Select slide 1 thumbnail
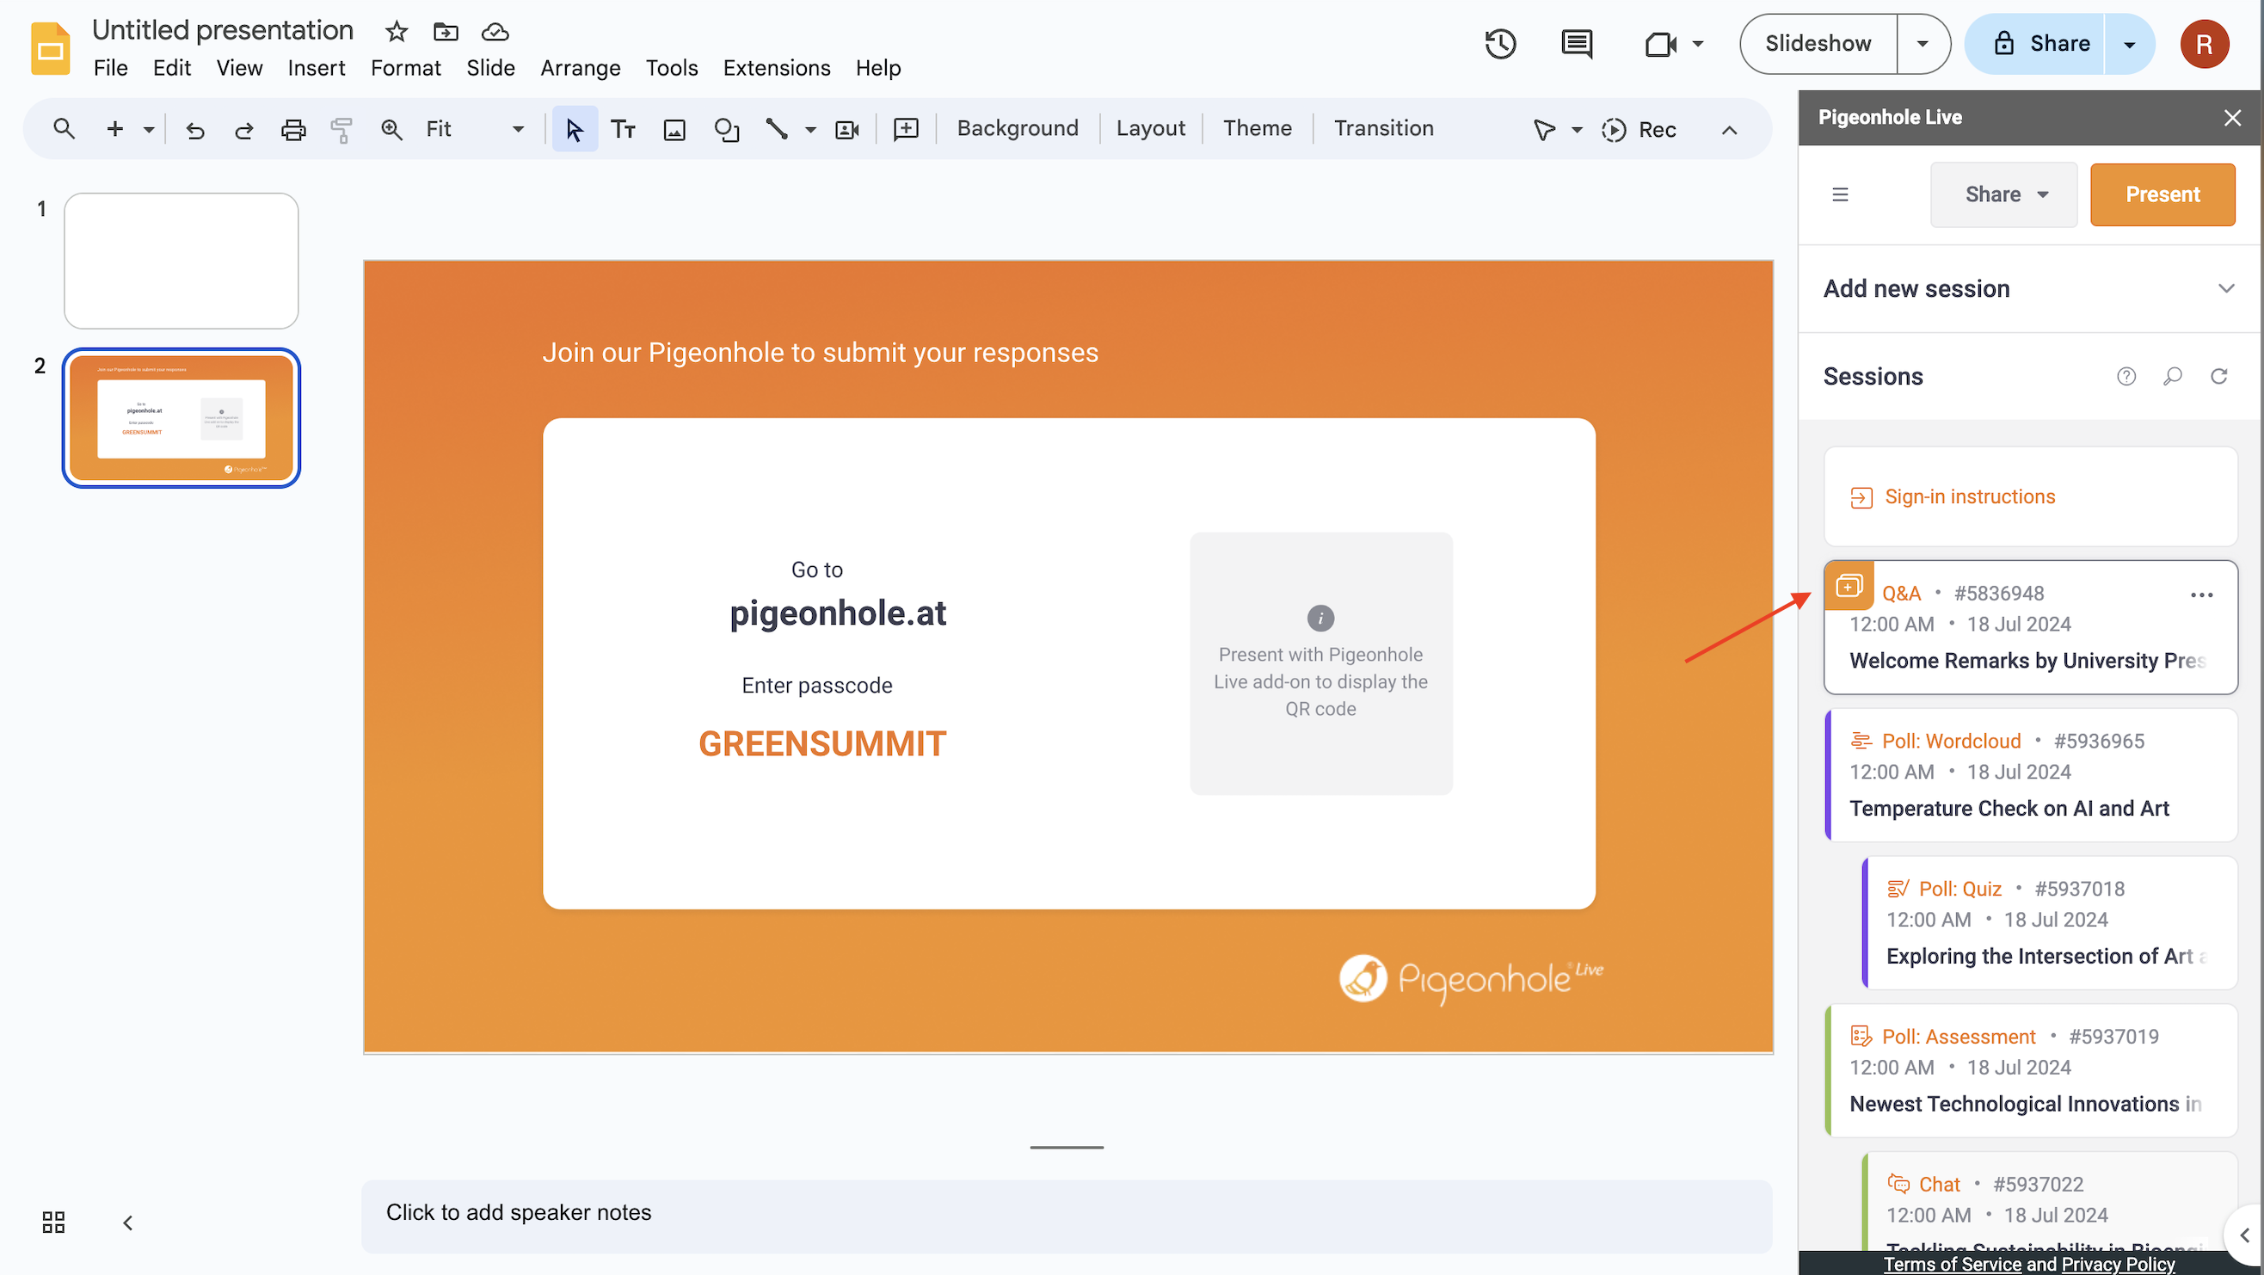The image size is (2264, 1275). [x=181, y=262]
